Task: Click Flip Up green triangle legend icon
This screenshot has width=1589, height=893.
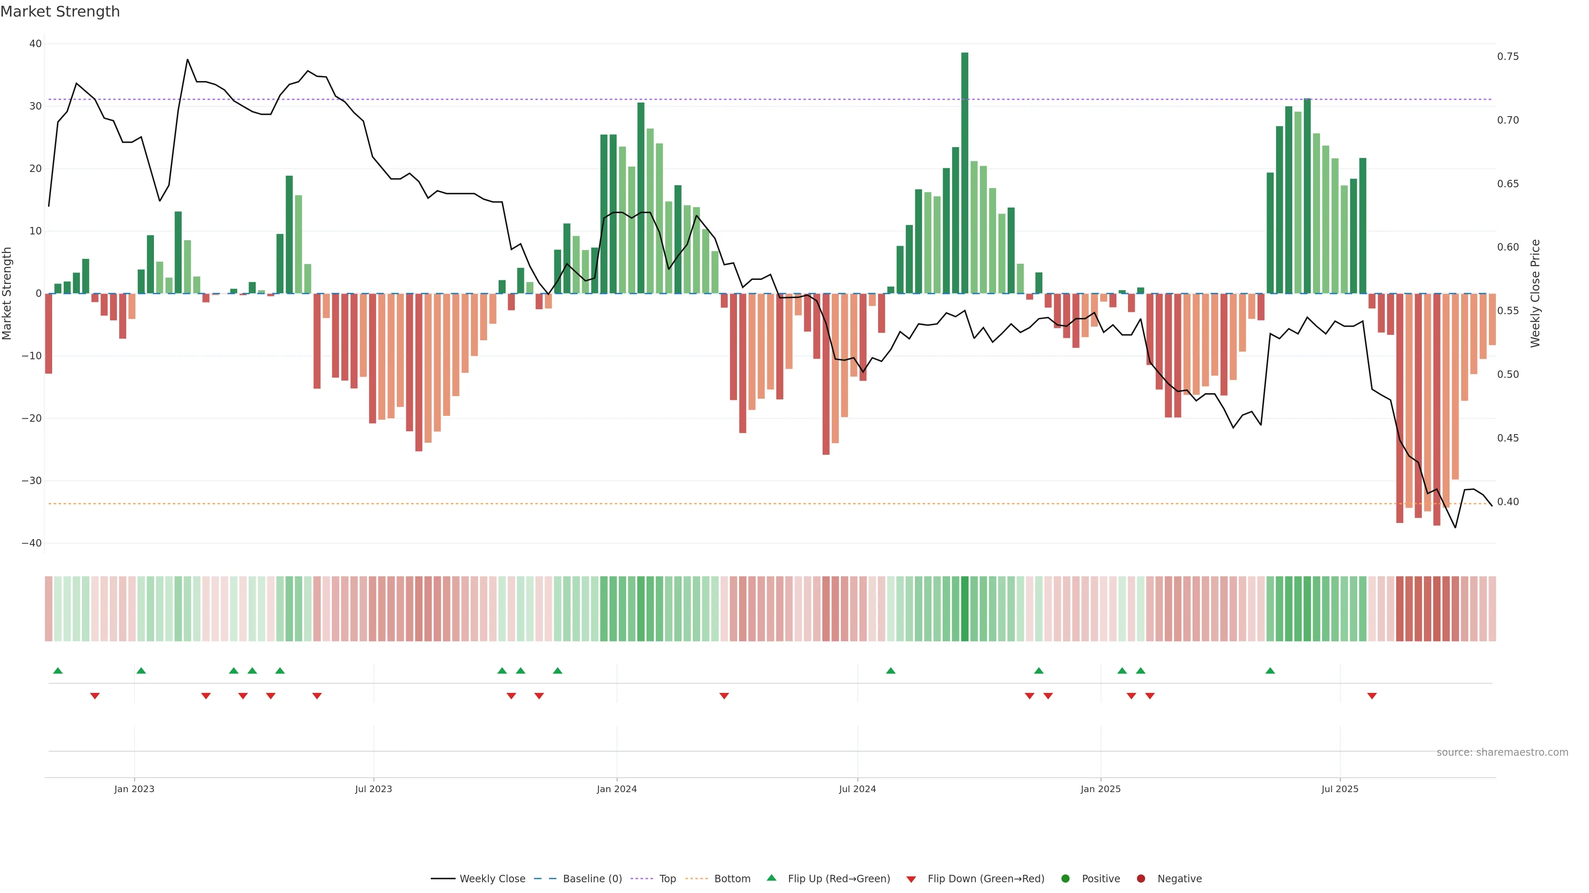Action: [771, 878]
